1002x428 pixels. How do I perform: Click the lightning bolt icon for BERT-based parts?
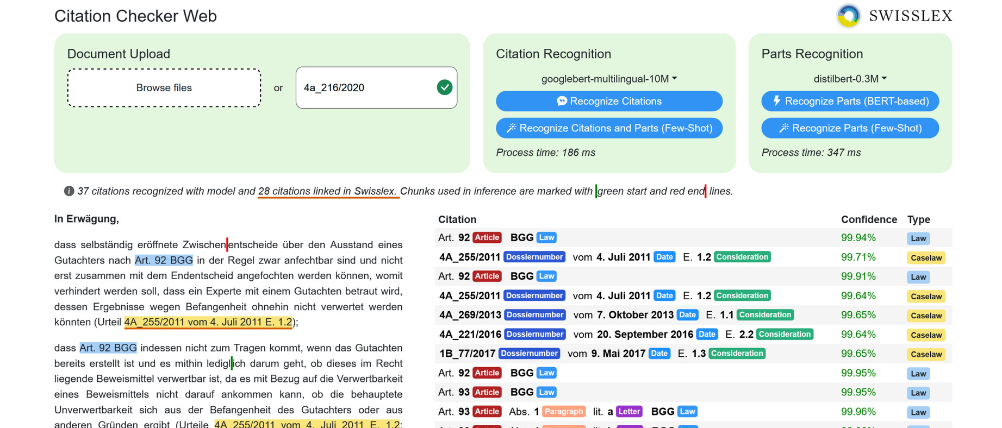point(777,101)
